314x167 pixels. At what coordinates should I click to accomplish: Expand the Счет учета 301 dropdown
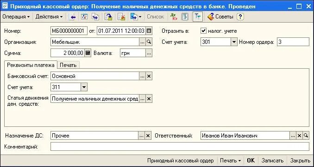(x=234, y=42)
